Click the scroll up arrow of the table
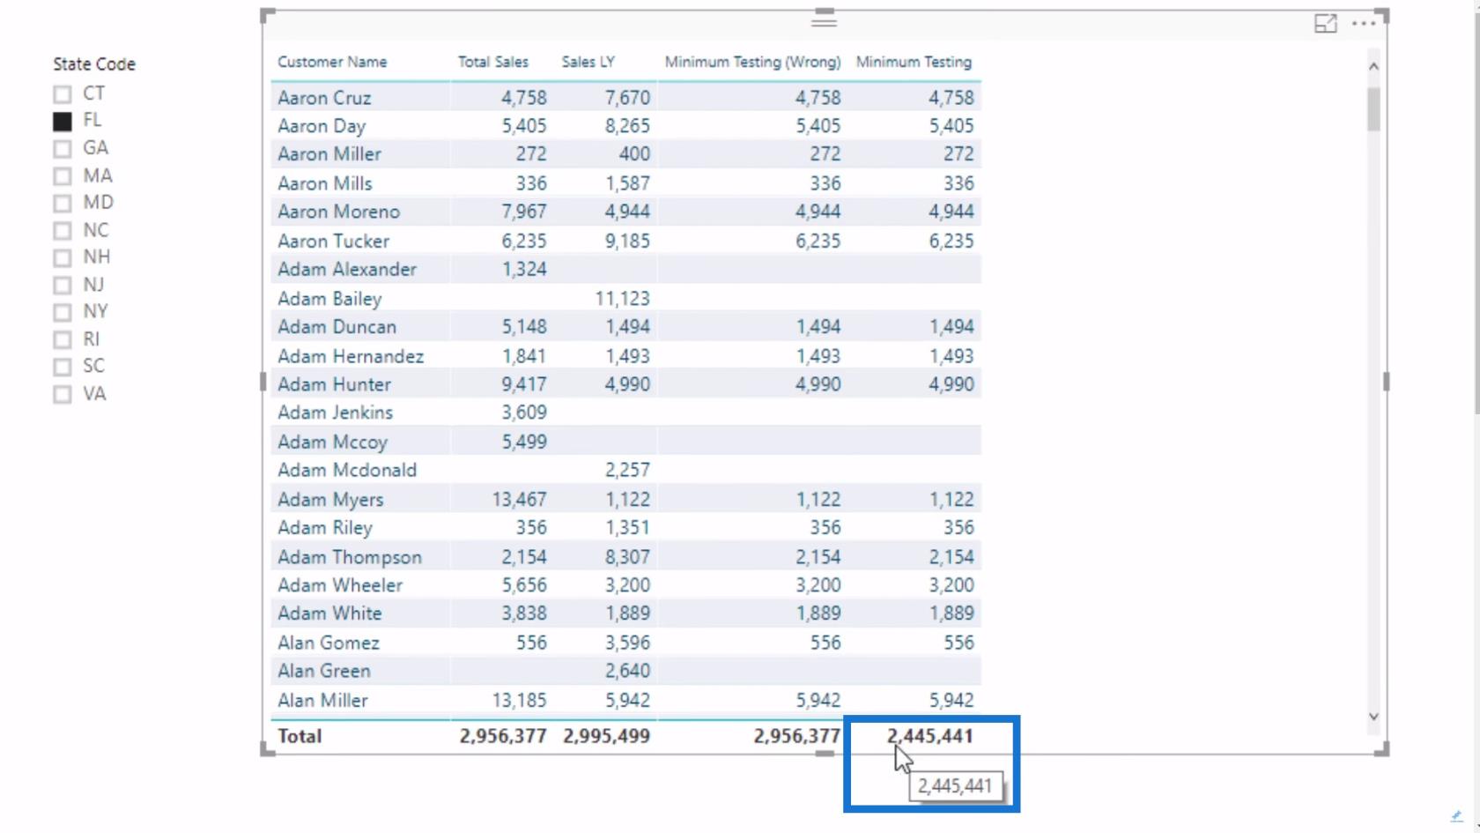 pyautogui.click(x=1373, y=66)
